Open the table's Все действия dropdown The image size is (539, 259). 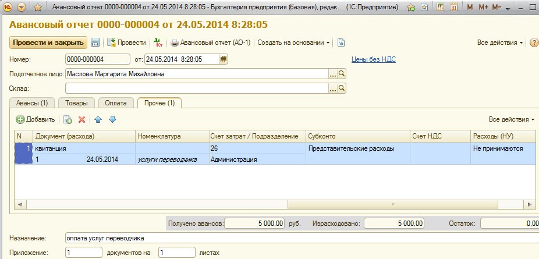[x=511, y=119]
